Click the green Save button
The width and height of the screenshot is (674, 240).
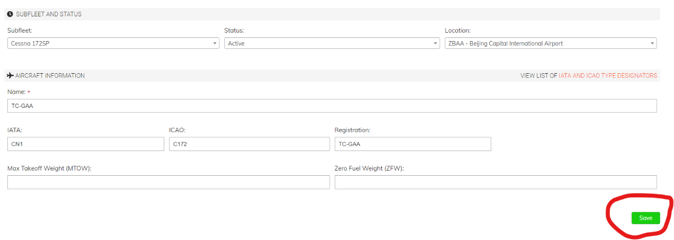(646, 218)
